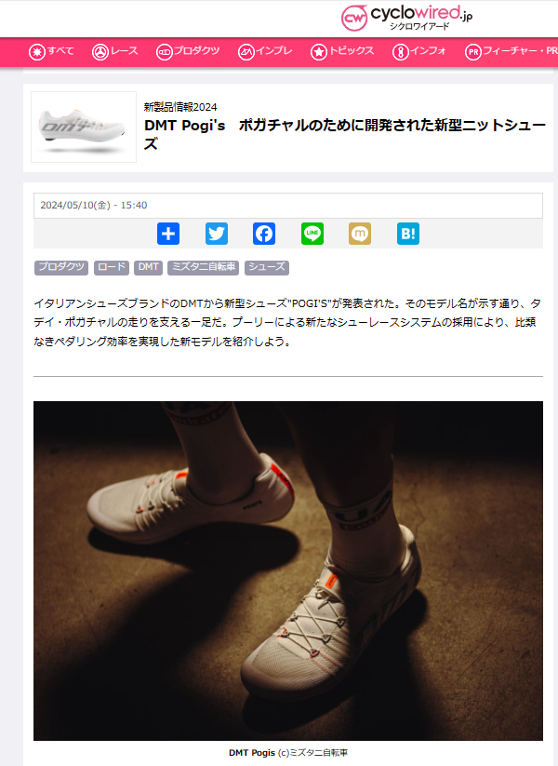Go to the レース section

click(x=115, y=51)
